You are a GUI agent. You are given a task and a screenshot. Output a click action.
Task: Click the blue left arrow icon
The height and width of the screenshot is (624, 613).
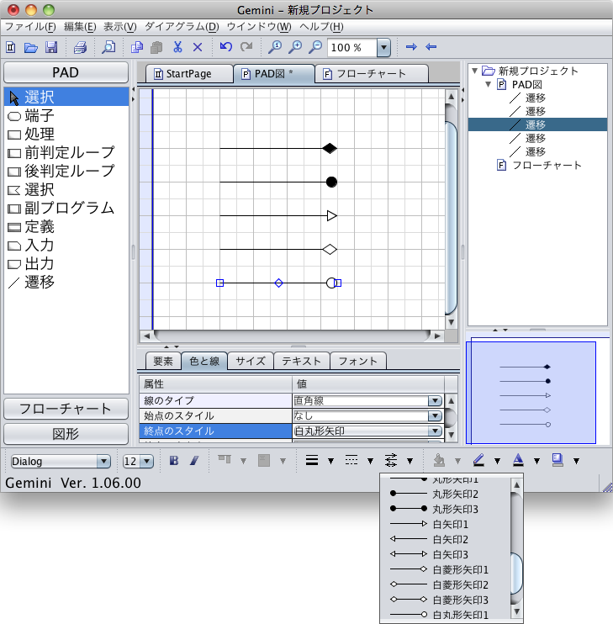[431, 47]
